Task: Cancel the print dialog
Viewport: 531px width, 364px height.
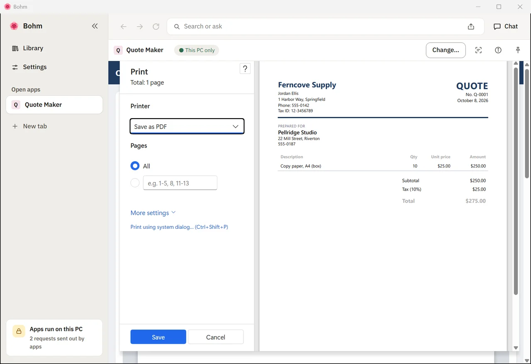Action: click(216, 337)
